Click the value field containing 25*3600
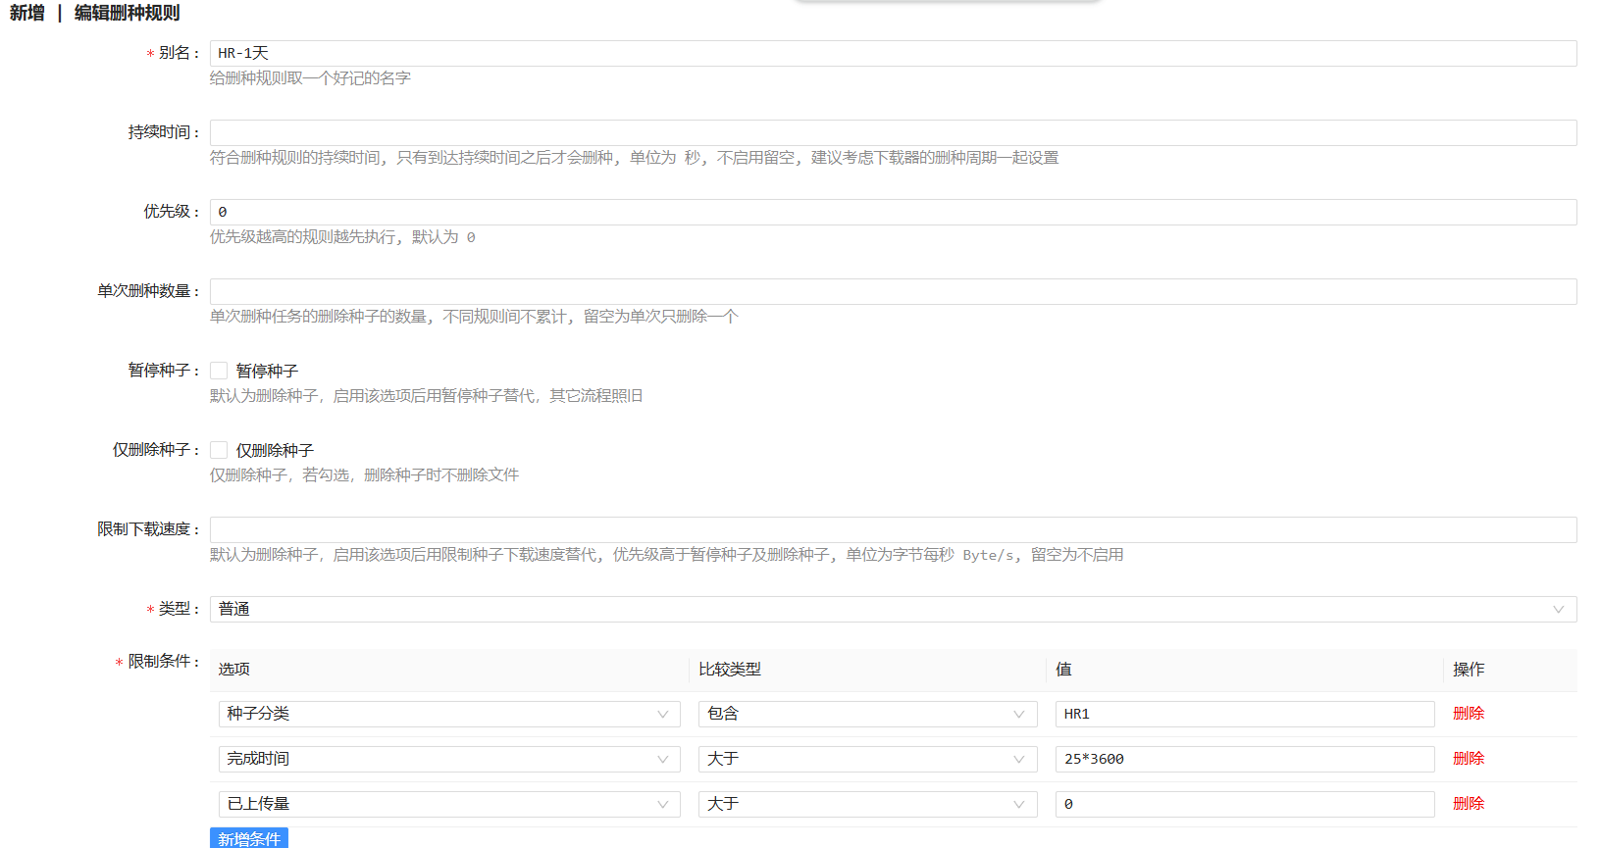Screen dimensions: 1600x848 coord(1244,759)
